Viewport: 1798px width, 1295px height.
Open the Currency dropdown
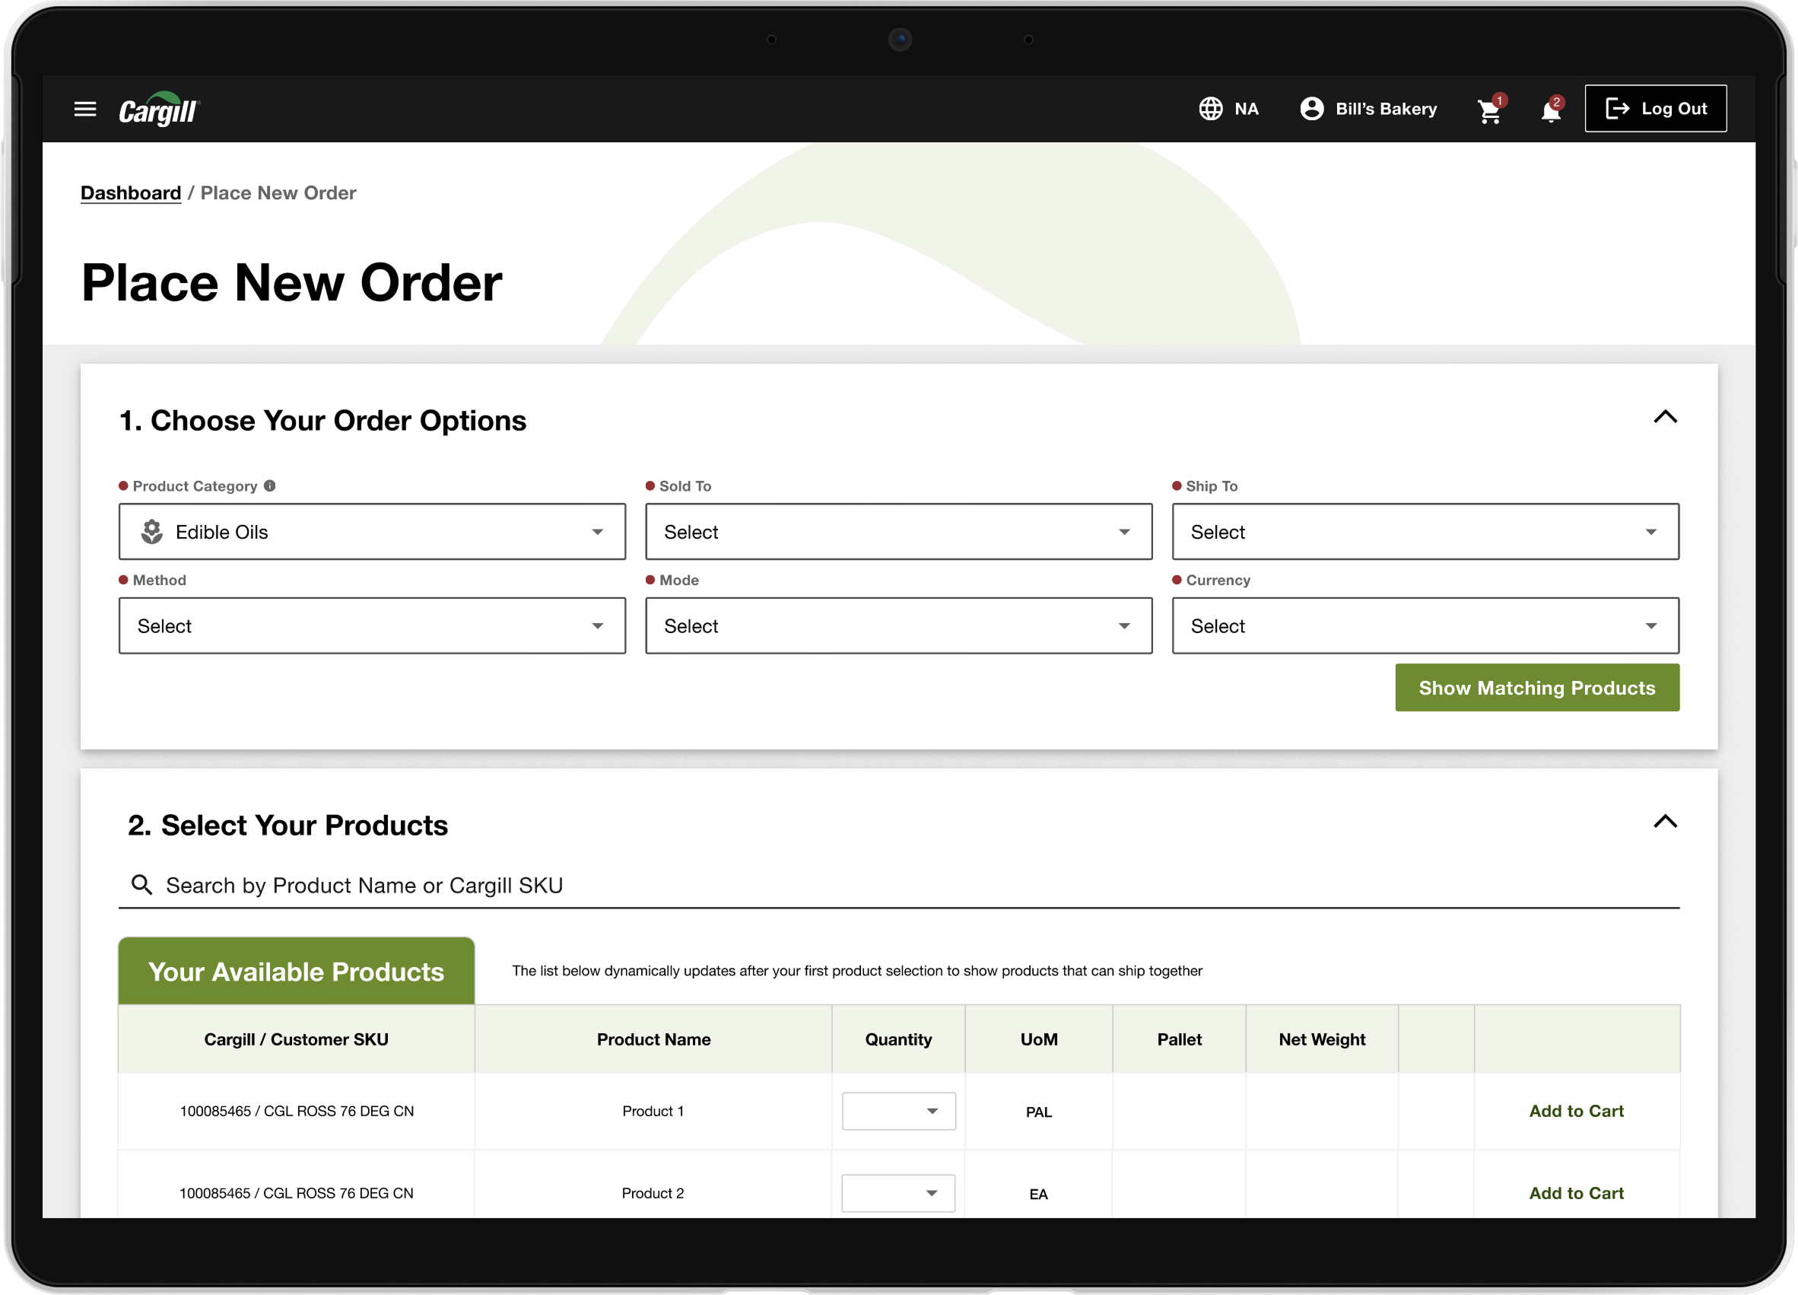tap(1425, 625)
